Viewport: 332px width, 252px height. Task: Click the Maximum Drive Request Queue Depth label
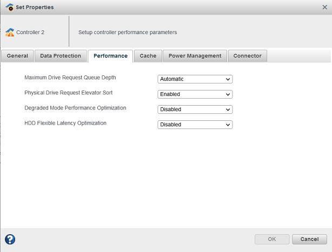(x=70, y=78)
